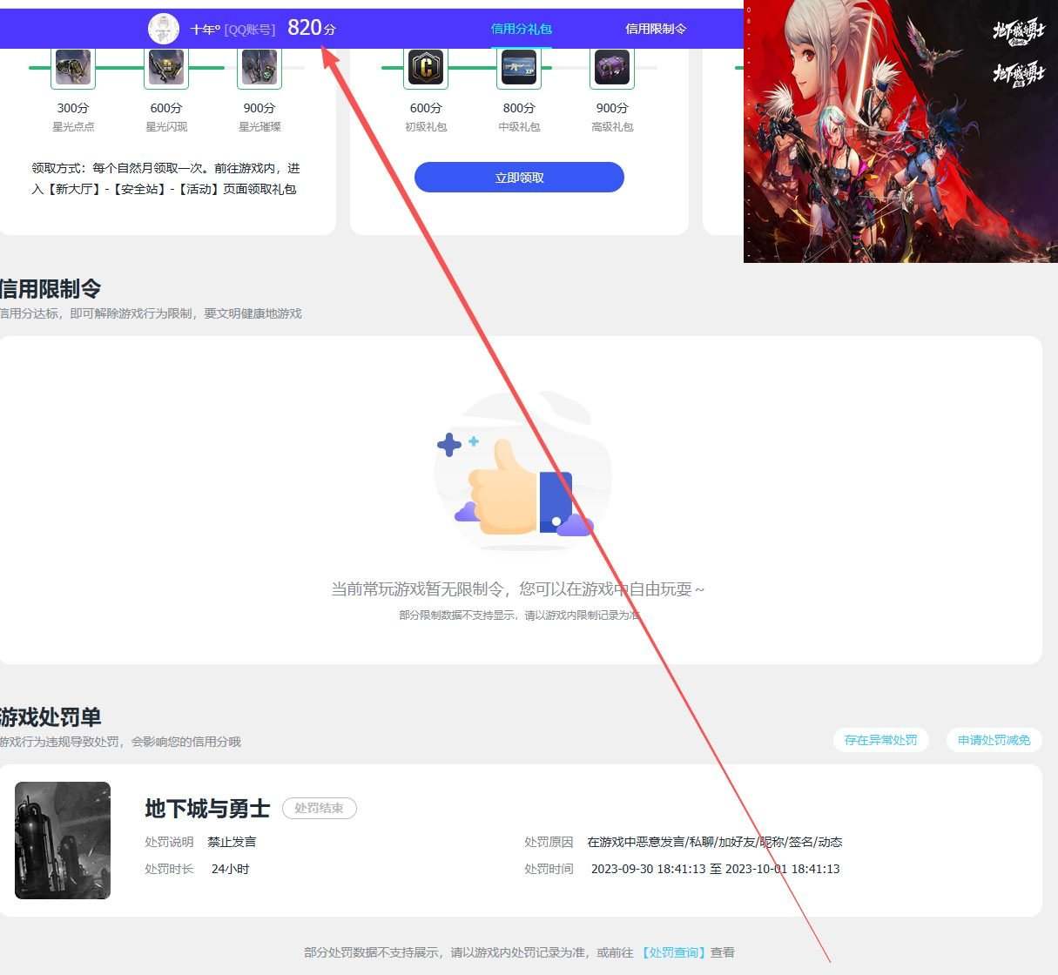Click the 高级礼包 label

point(612,126)
